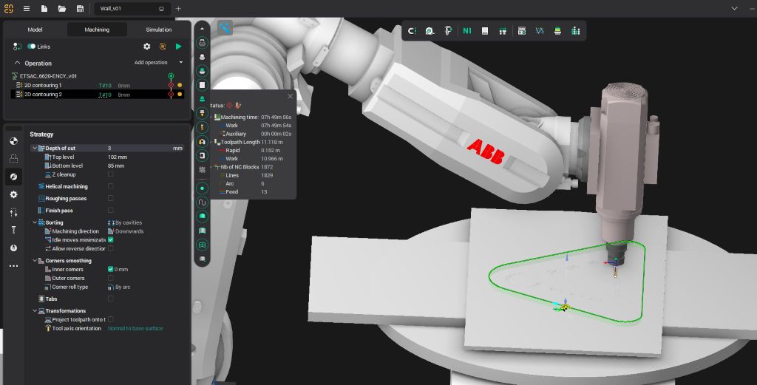Select the ETSAC_6620-ENCY_v01 root node
Screen dimensions: 757x385
pos(48,76)
